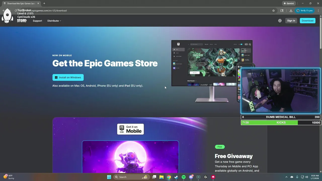Click the Get it on Mobile badge

tap(130, 129)
